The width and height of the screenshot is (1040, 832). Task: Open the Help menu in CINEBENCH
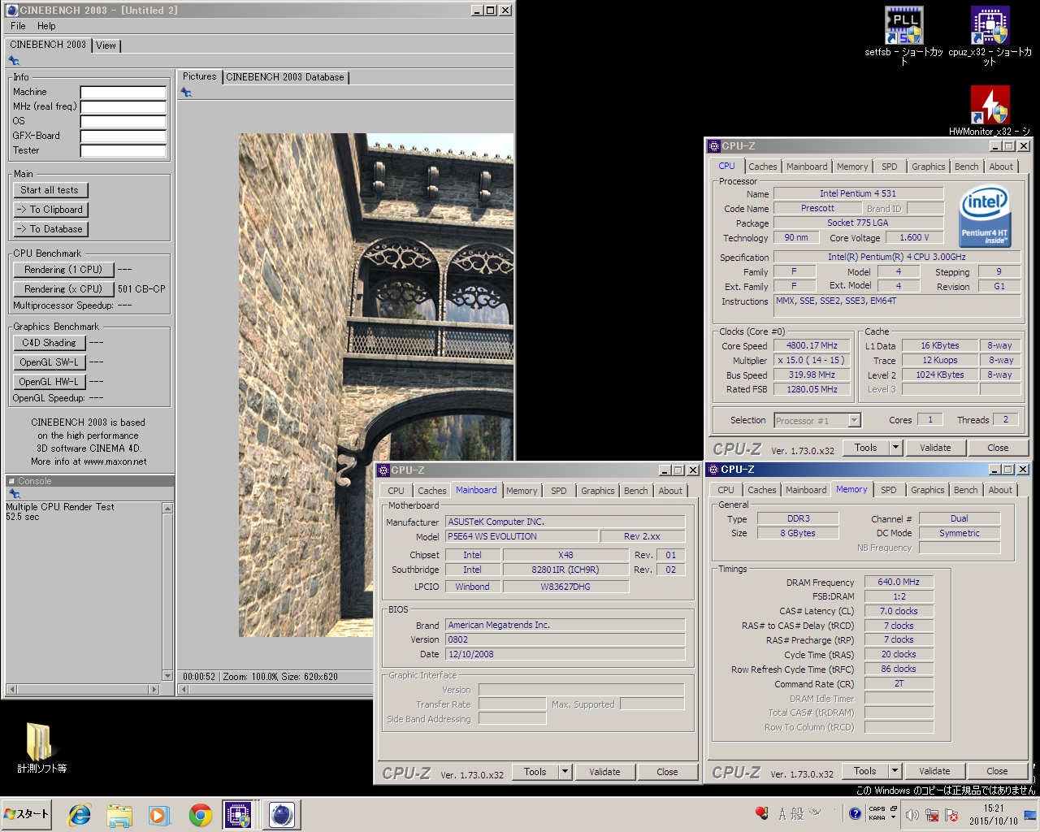tap(46, 26)
